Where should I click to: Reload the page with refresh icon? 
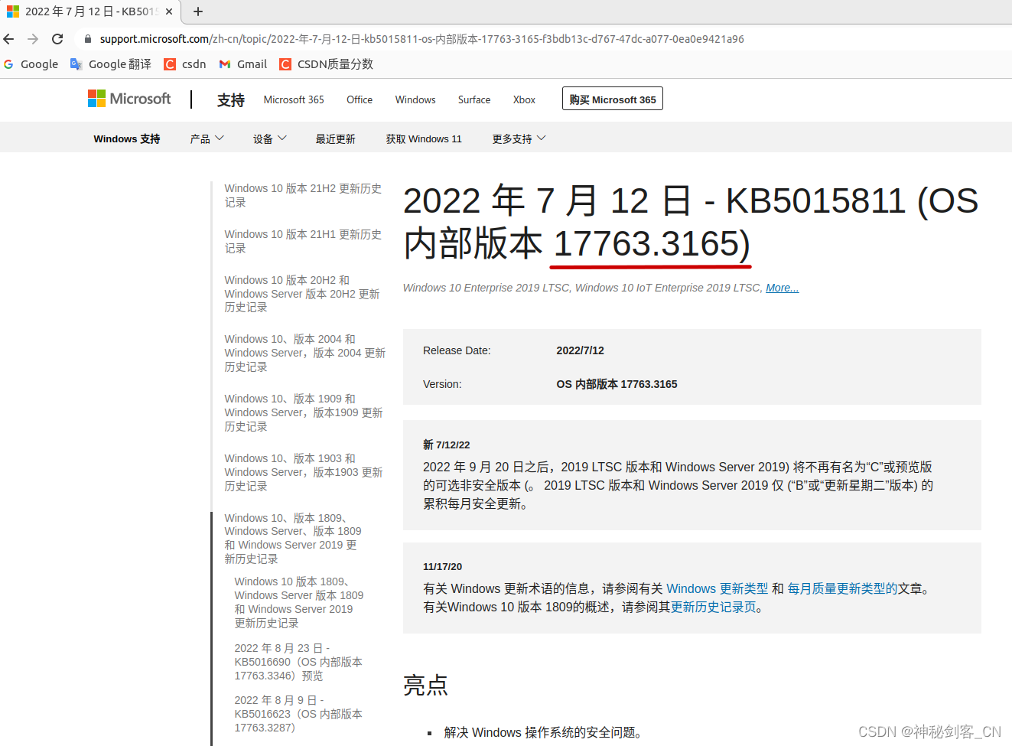pyautogui.click(x=57, y=39)
